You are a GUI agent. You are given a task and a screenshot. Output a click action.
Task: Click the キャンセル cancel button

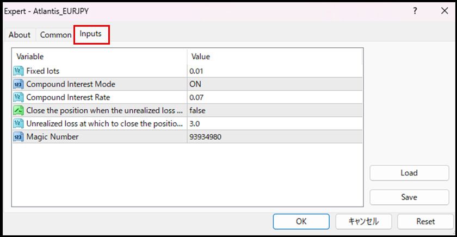point(363,221)
